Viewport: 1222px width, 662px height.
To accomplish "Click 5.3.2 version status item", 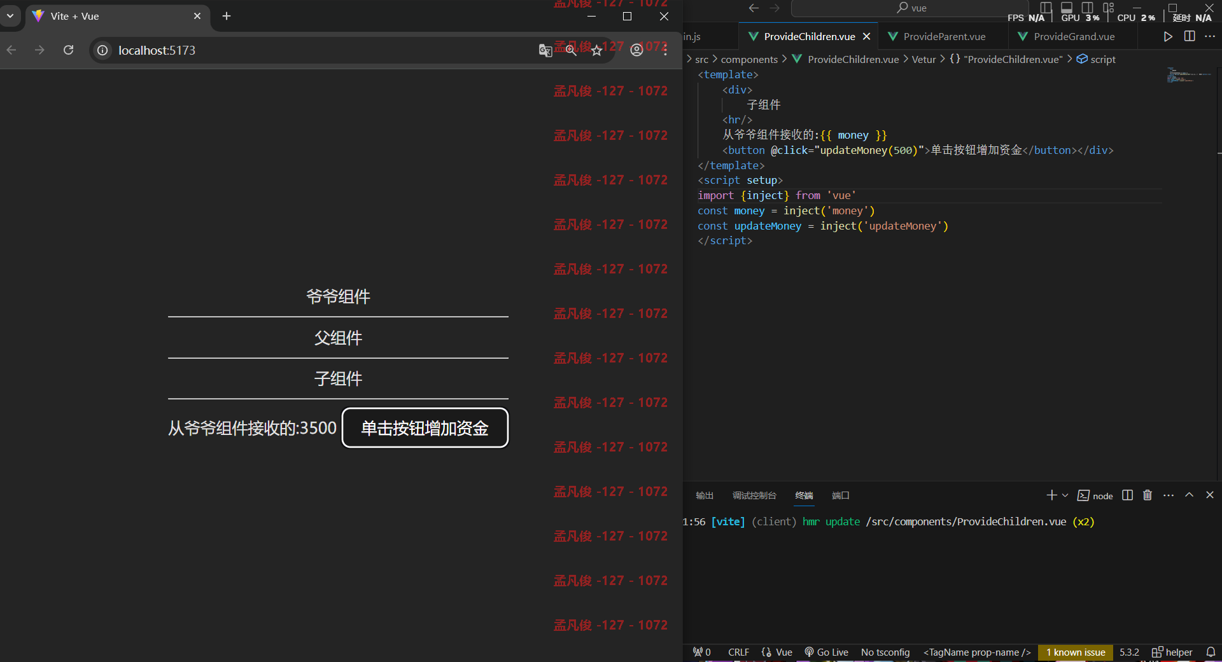I will 1129,652.
